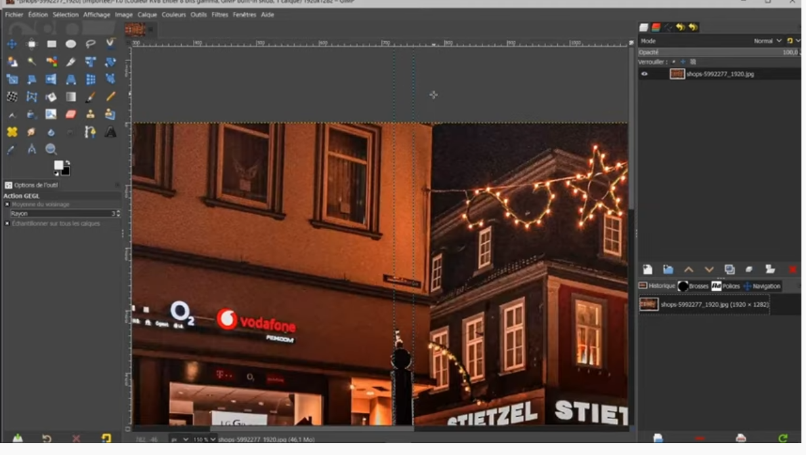Open the Fenêtres menu
Viewport: 806px width, 455px height.
click(x=244, y=14)
